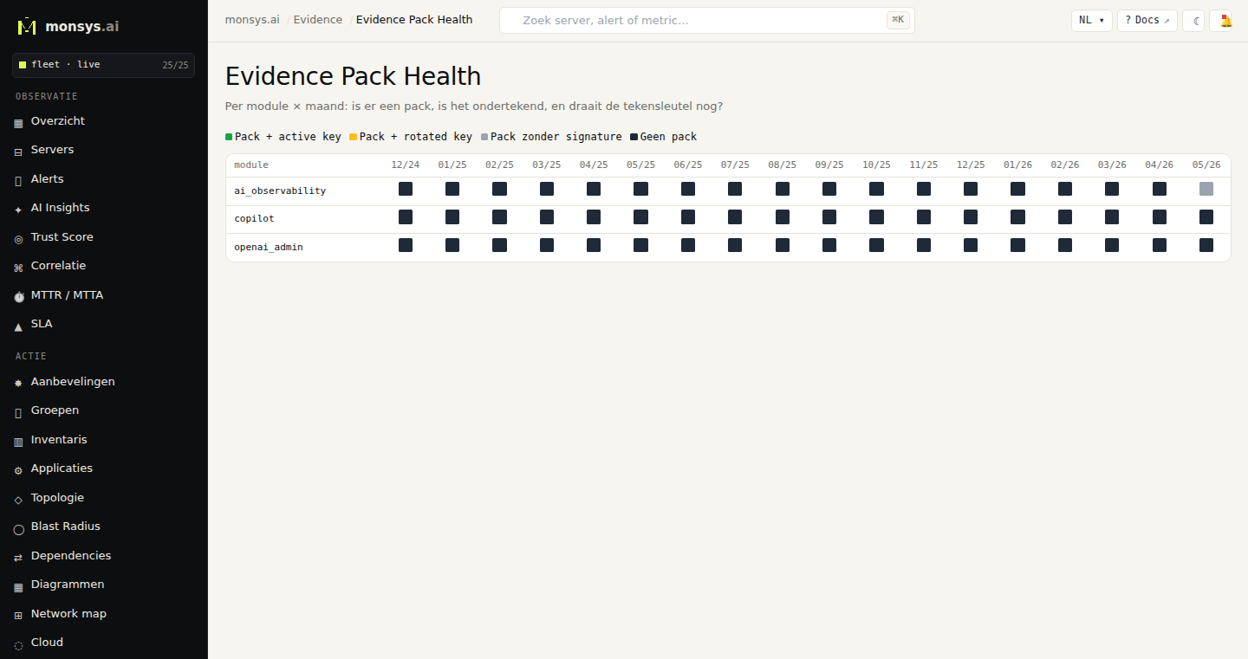1248x659 pixels.
Task: Click the yellow Pack + rotated key legend swatch
Action: pyautogui.click(x=354, y=137)
